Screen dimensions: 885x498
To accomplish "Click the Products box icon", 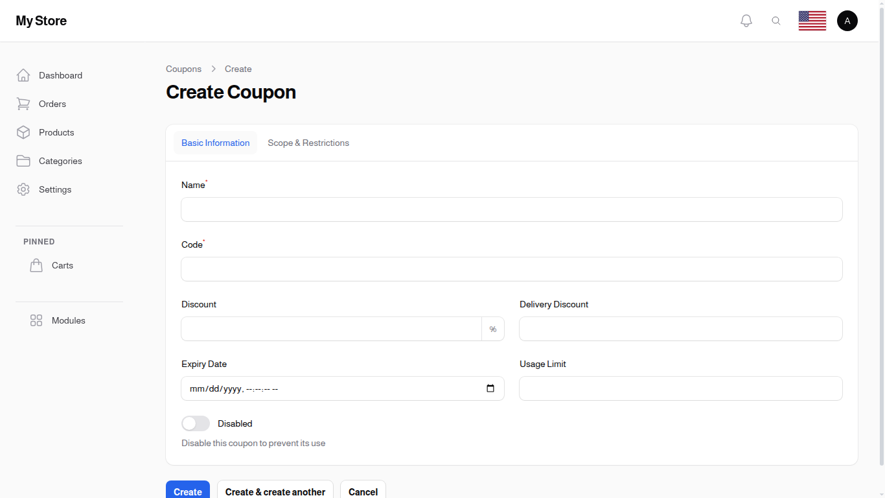I will [23, 132].
